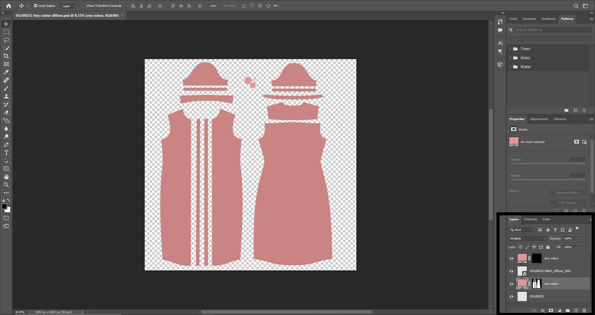Open the Adjustments tab

[539, 119]
